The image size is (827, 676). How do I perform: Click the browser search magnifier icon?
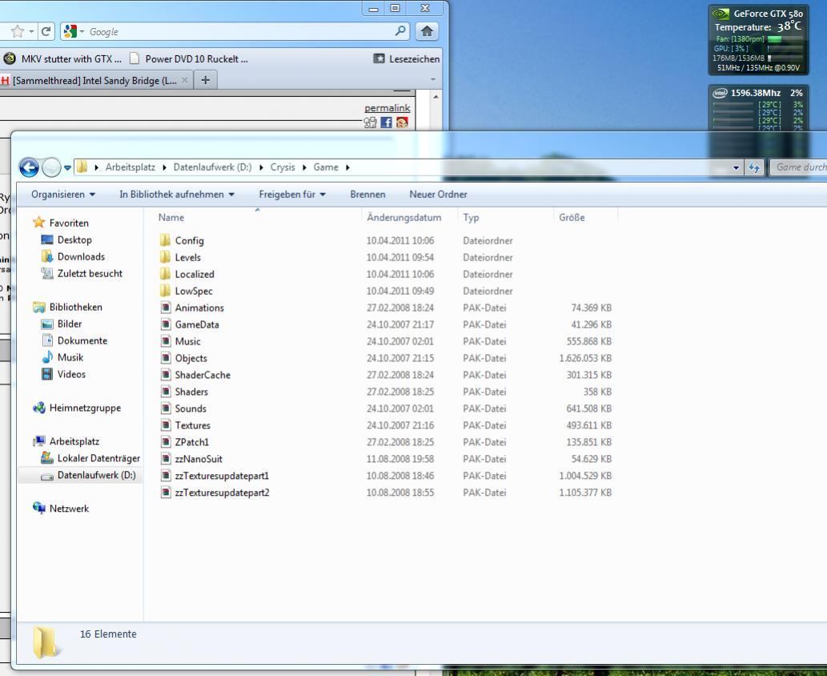pos(401,31)
